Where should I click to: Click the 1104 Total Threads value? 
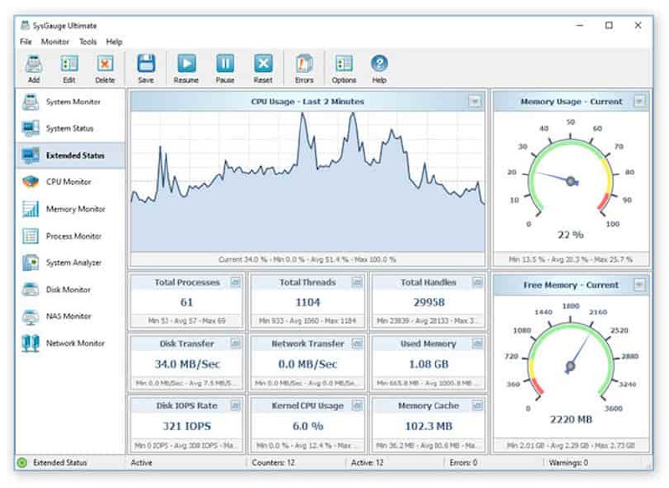[308, 302]
